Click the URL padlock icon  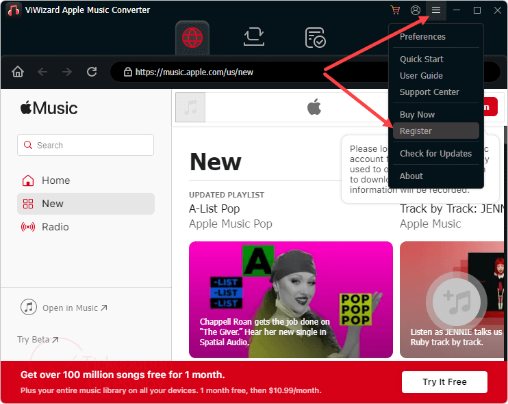click(x=128, y=72)
